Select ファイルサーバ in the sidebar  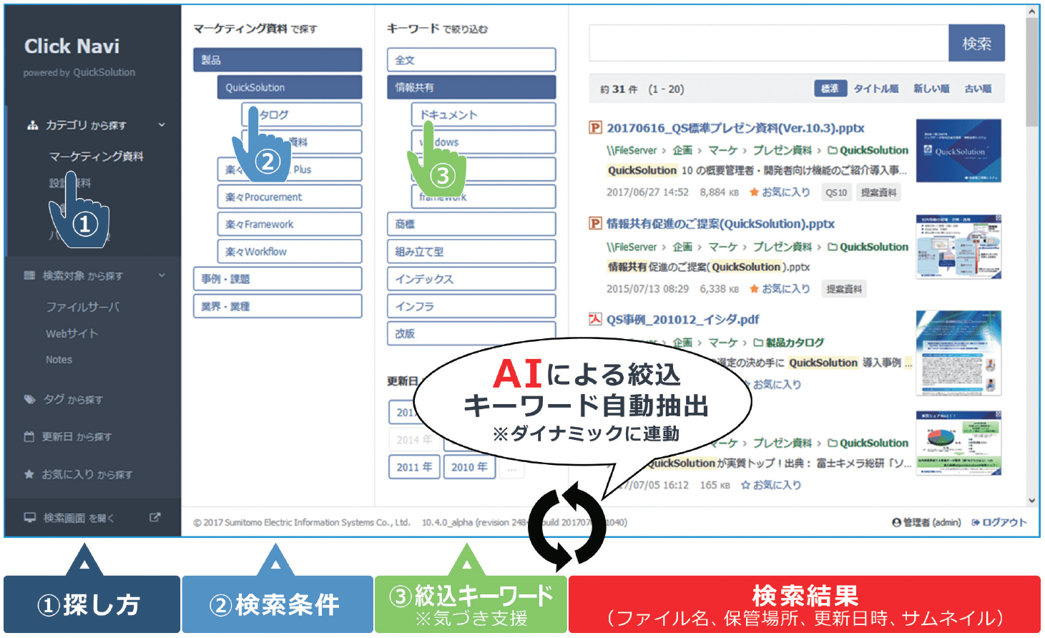click(x=82, y=307)
